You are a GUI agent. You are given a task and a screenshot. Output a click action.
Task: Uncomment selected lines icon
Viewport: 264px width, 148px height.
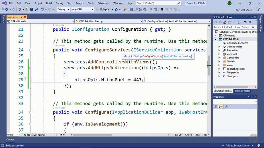156,10
